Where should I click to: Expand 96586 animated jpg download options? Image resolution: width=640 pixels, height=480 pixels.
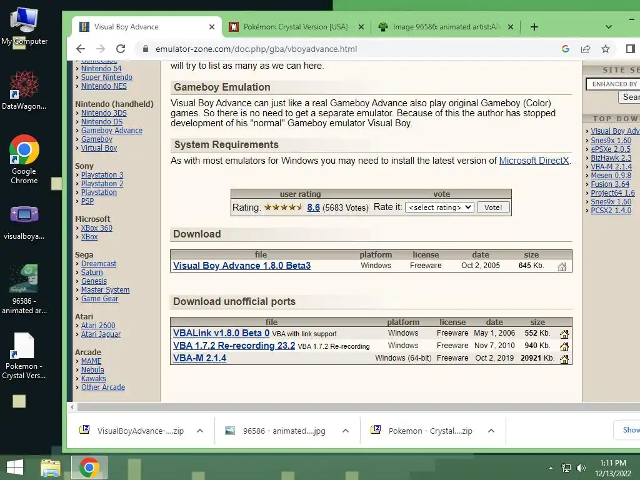[345, 431]
